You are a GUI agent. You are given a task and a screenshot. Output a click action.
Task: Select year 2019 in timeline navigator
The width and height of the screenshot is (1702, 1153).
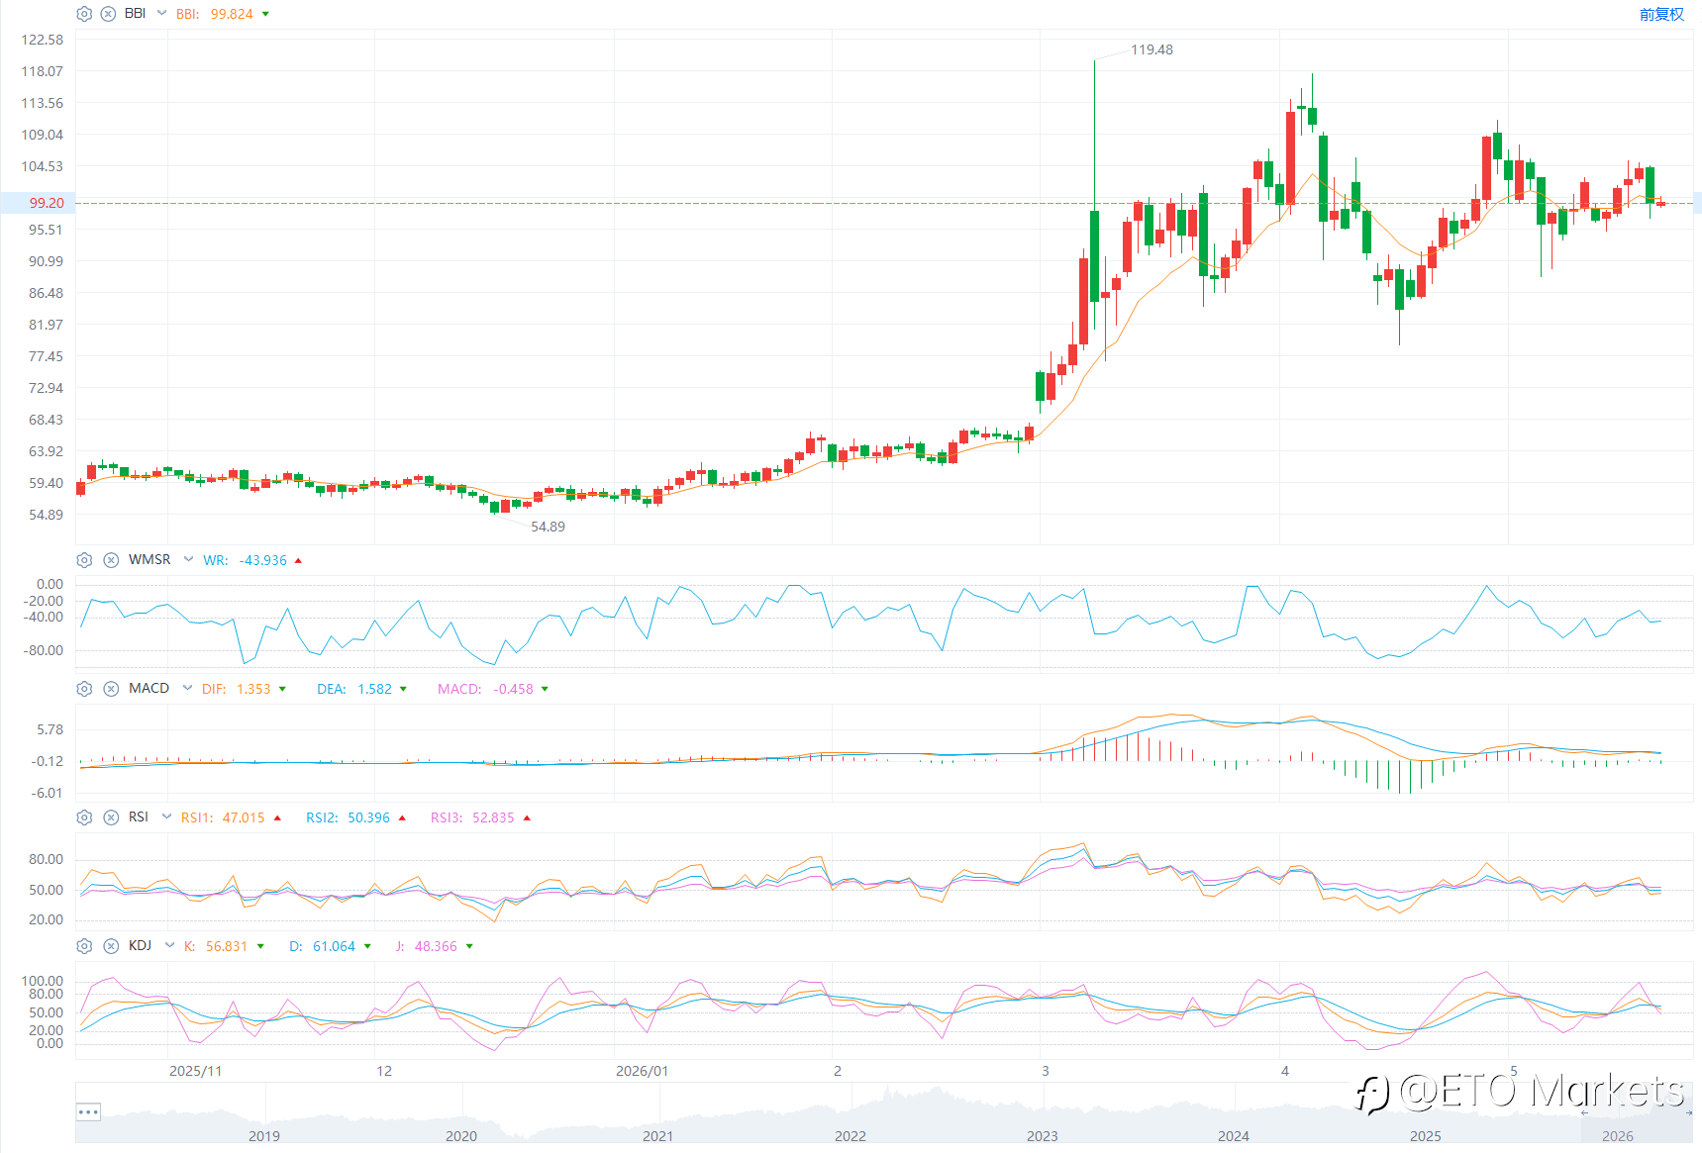coord(263,1135)
